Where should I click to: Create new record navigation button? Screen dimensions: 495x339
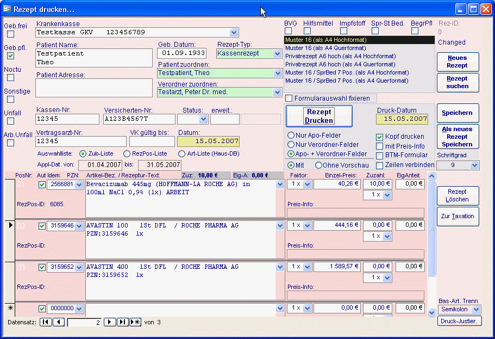[135, 322]
